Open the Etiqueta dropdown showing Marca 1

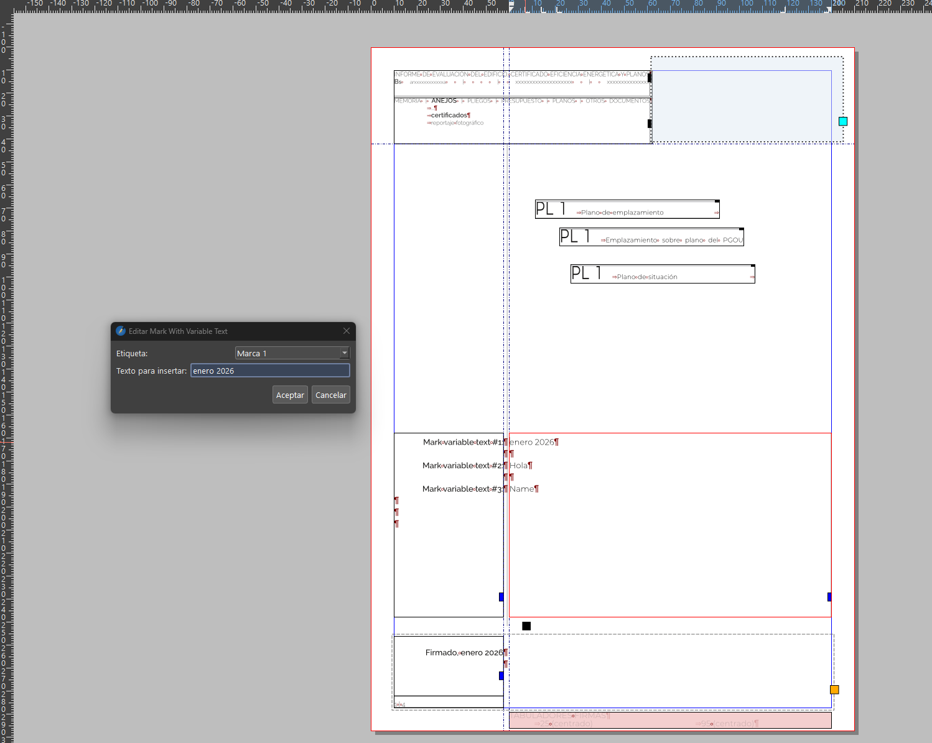coord(287,353)
